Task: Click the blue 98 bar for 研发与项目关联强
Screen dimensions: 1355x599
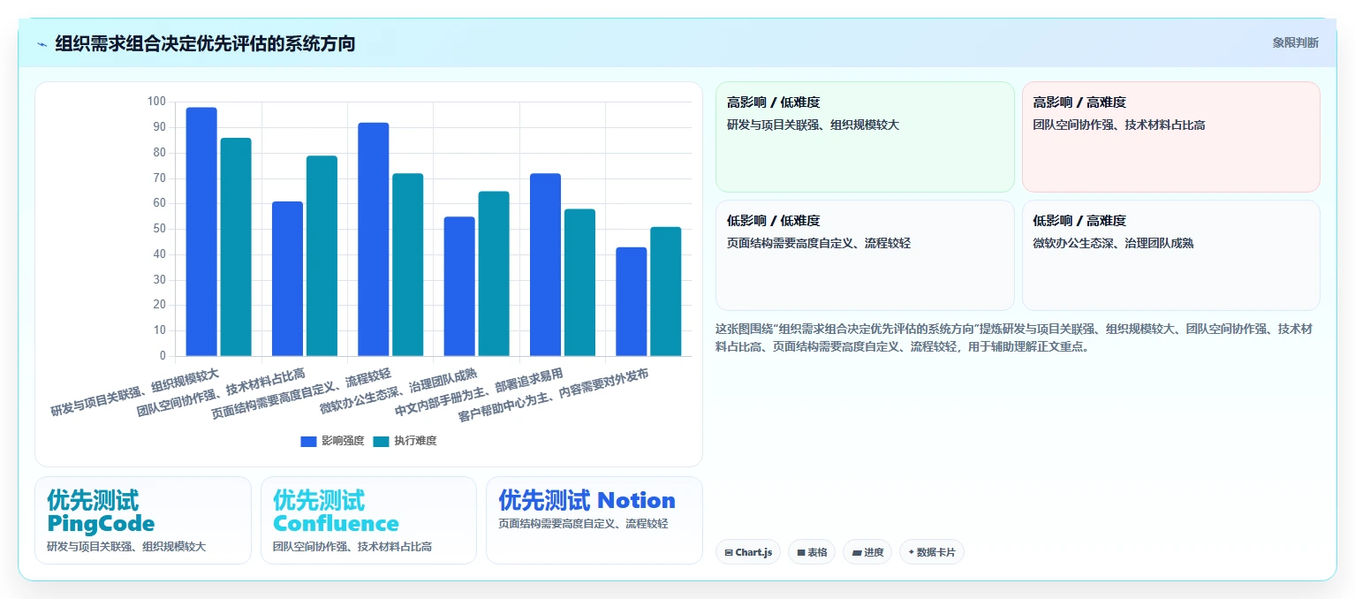Action: tap(201, 231)
